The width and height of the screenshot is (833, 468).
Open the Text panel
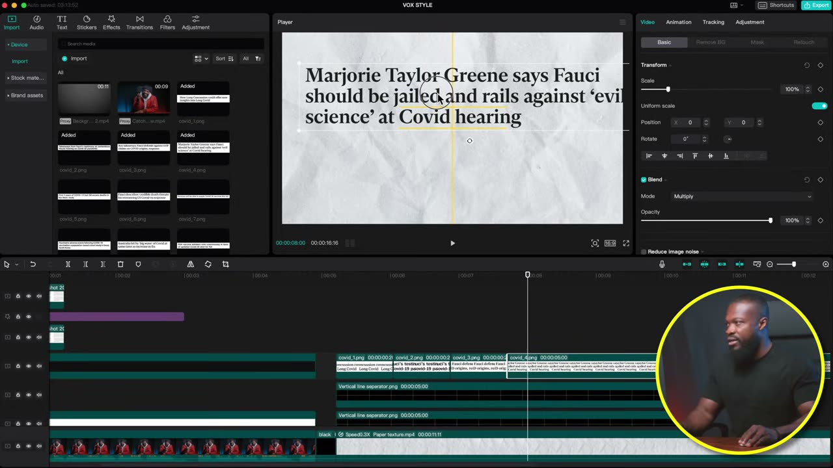[62, 23]
